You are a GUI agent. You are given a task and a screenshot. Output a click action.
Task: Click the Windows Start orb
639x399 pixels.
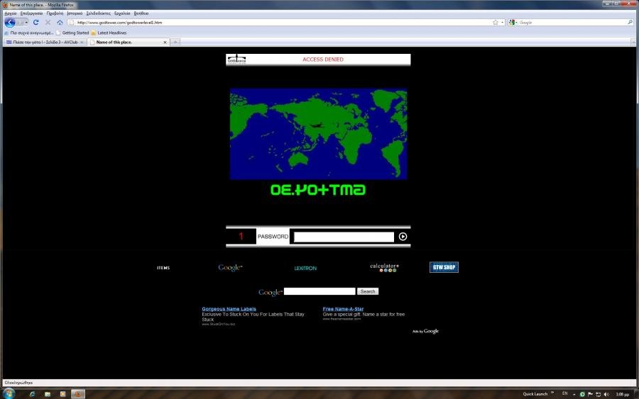(x=9, y=393)
